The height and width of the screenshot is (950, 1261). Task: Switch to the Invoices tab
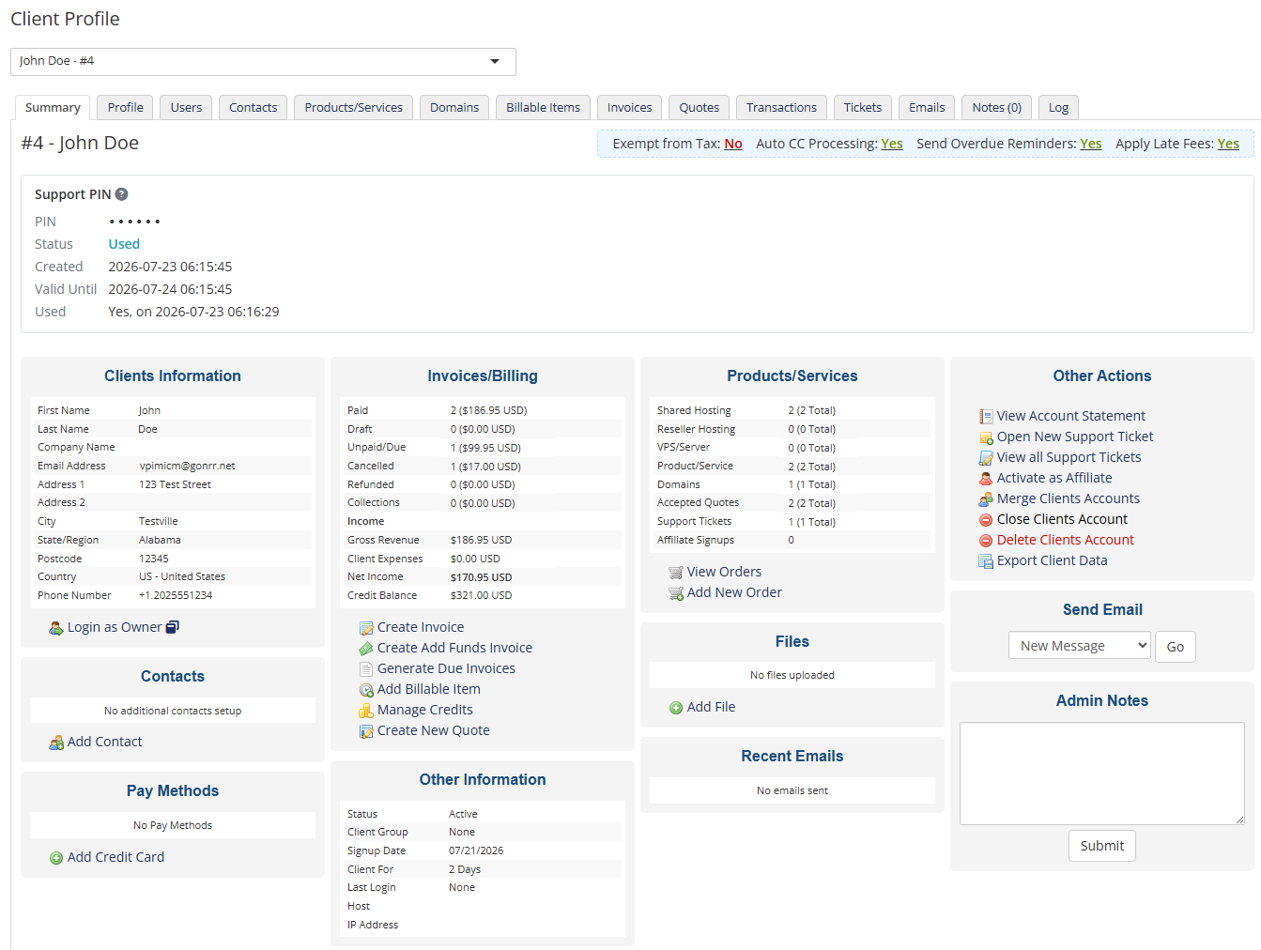[x=630, y=108]
